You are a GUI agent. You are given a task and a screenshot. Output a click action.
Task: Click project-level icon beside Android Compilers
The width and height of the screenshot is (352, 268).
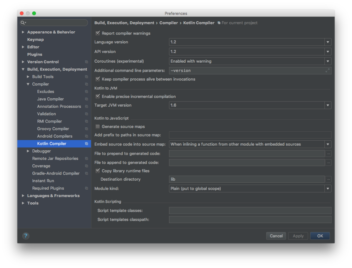(x=86, y=136)
